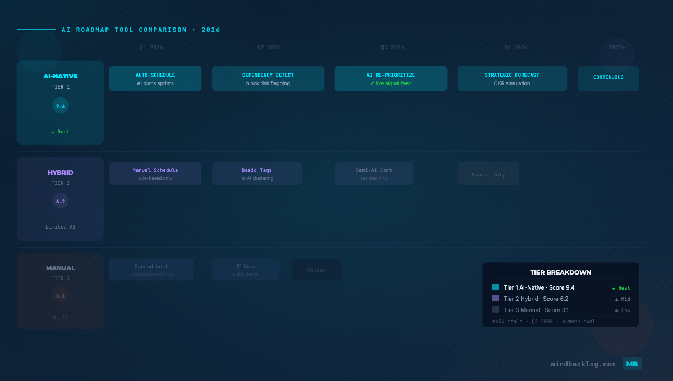Click the TIER 2 label
The image size is (673, 381).
(61, 183)
